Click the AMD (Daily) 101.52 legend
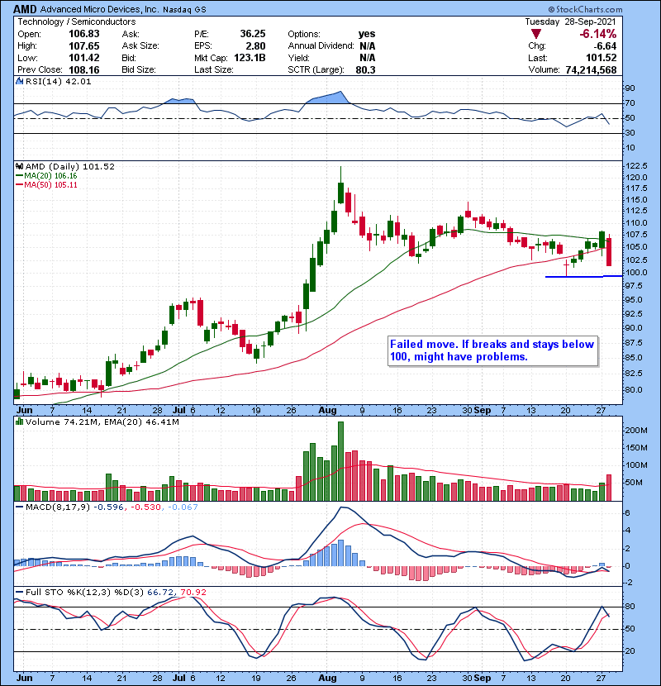Viewport: 661px width, 686px height. coord(70,167)
